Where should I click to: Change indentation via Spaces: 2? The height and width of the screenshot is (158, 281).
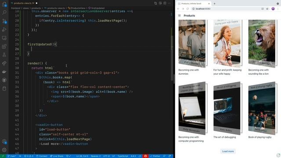tap(96, 156)
